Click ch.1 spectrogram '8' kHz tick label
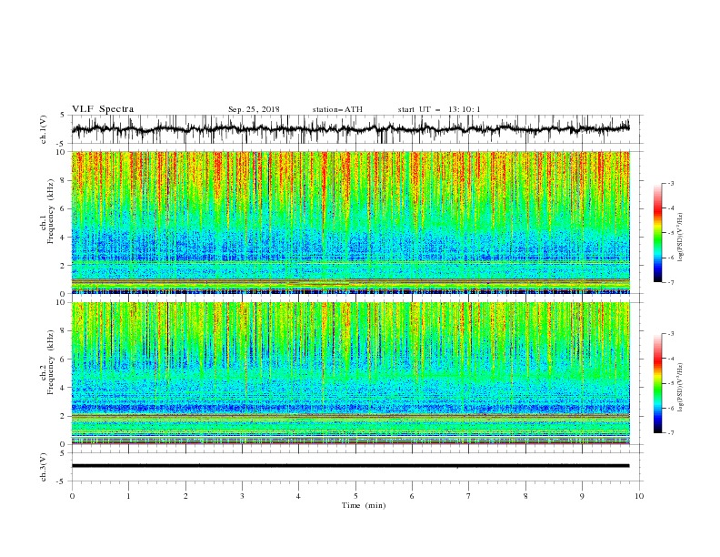 coord(64,180)
